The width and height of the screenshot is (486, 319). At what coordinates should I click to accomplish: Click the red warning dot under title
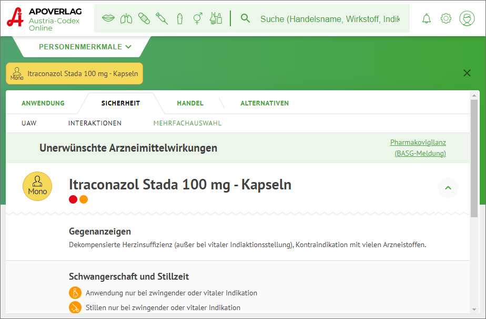[73, 199]
